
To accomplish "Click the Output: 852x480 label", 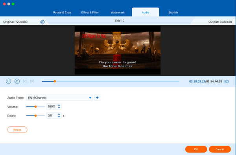I will pyautogui.click(x=220, y=22).
